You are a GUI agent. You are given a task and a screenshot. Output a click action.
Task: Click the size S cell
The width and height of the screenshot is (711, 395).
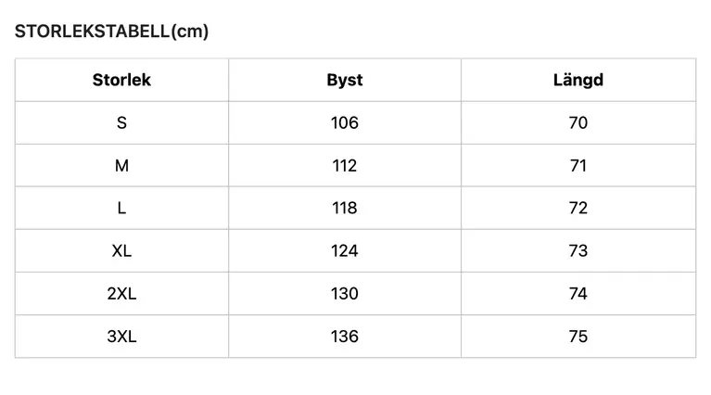click(121, 123)
